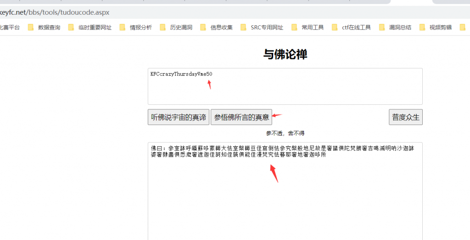Image resolution: width=470 pixels, height=240 pixels.
Task: Click the 参悟佛所言的真意 decode button
Action: coord(241,117)
